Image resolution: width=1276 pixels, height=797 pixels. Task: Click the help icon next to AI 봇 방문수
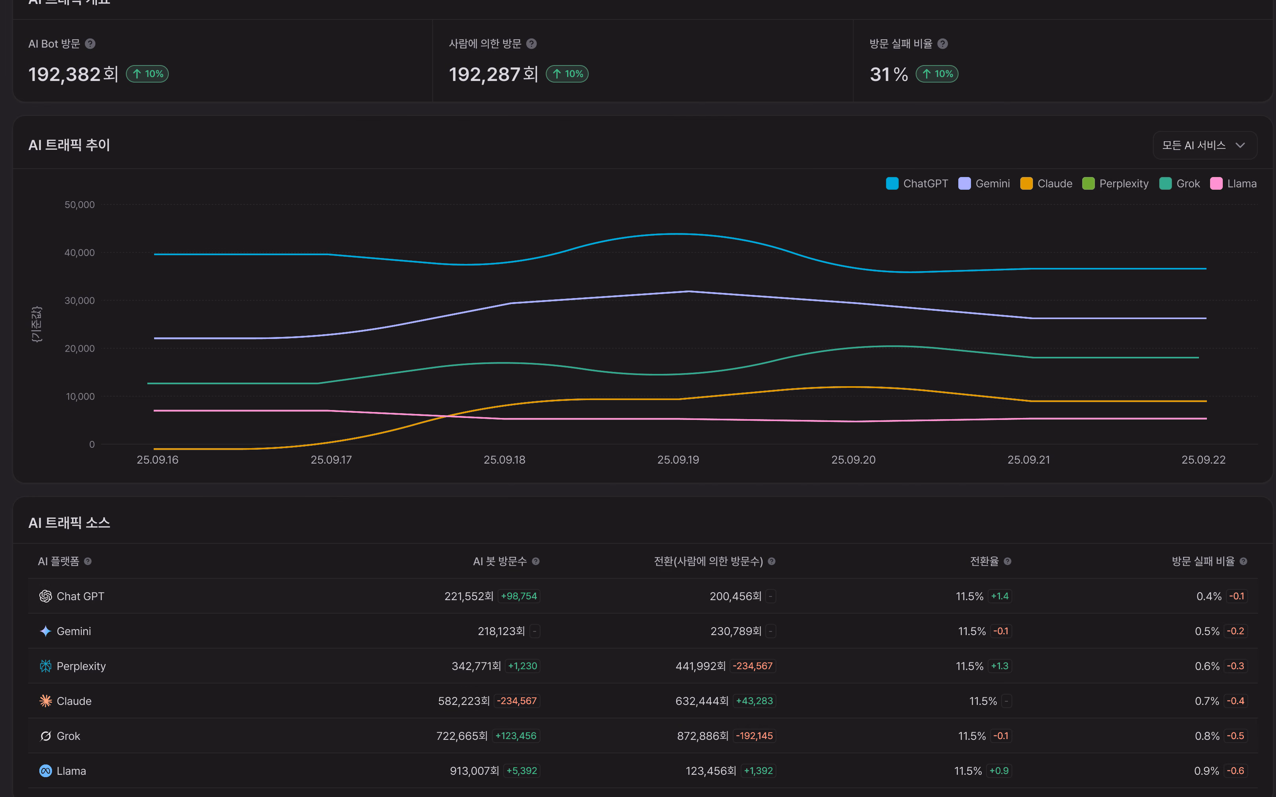click(536, 561)
